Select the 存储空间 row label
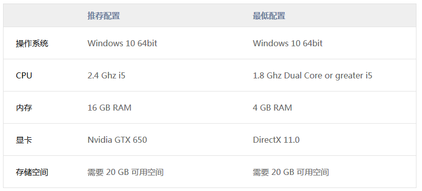 click(x=32, y=172)
